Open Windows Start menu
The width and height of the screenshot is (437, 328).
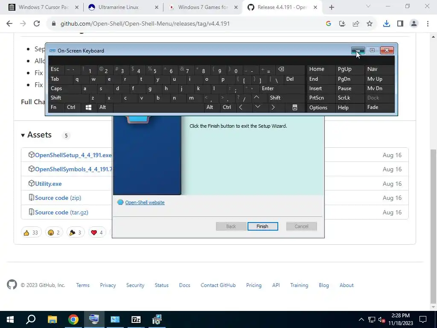[x=10, y=319]
